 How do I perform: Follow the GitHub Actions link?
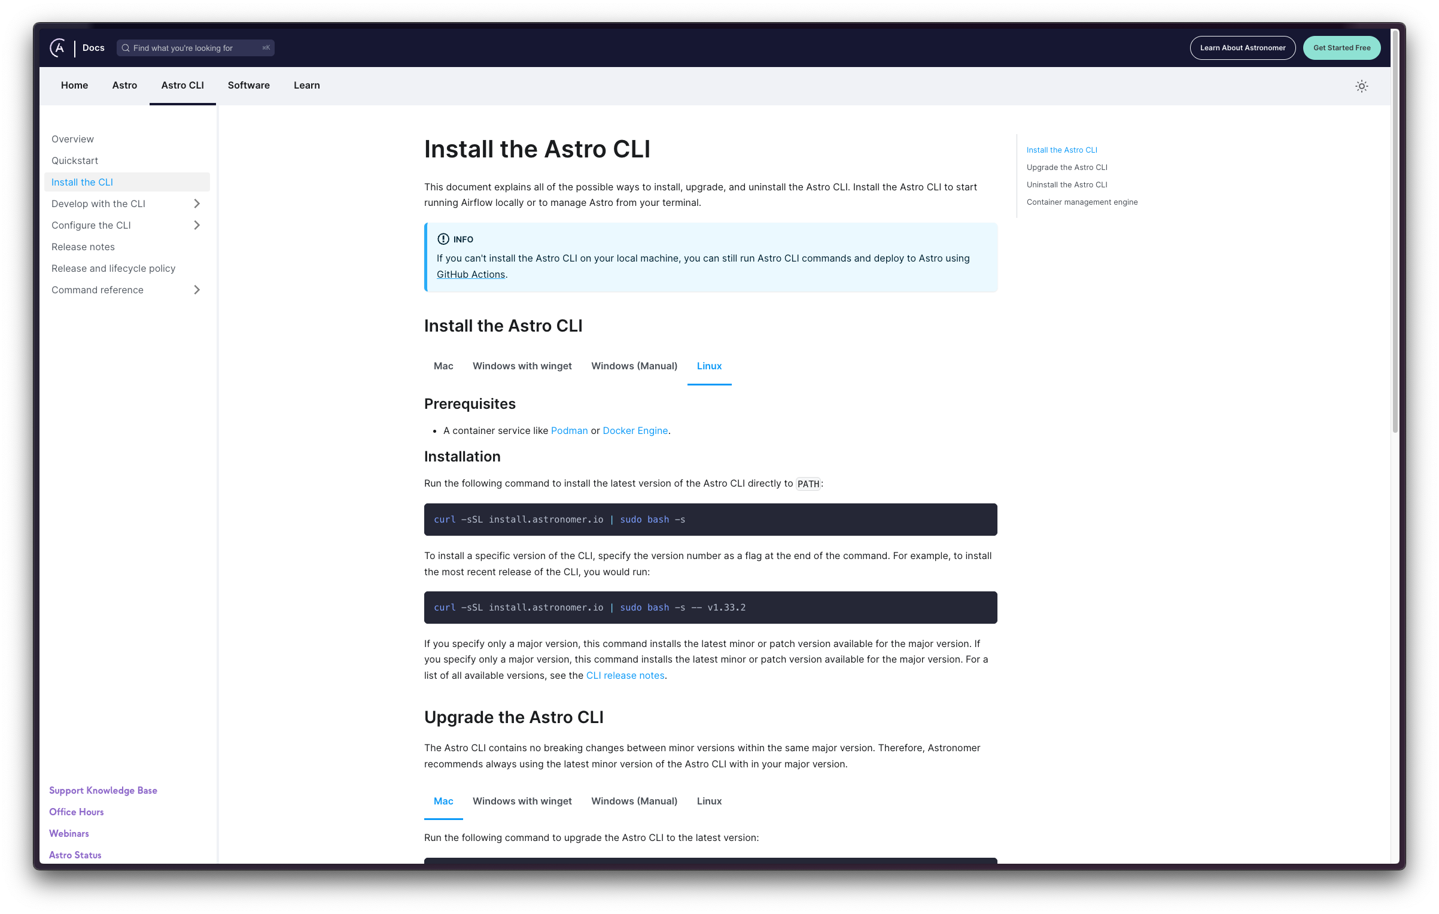point(471,275)
